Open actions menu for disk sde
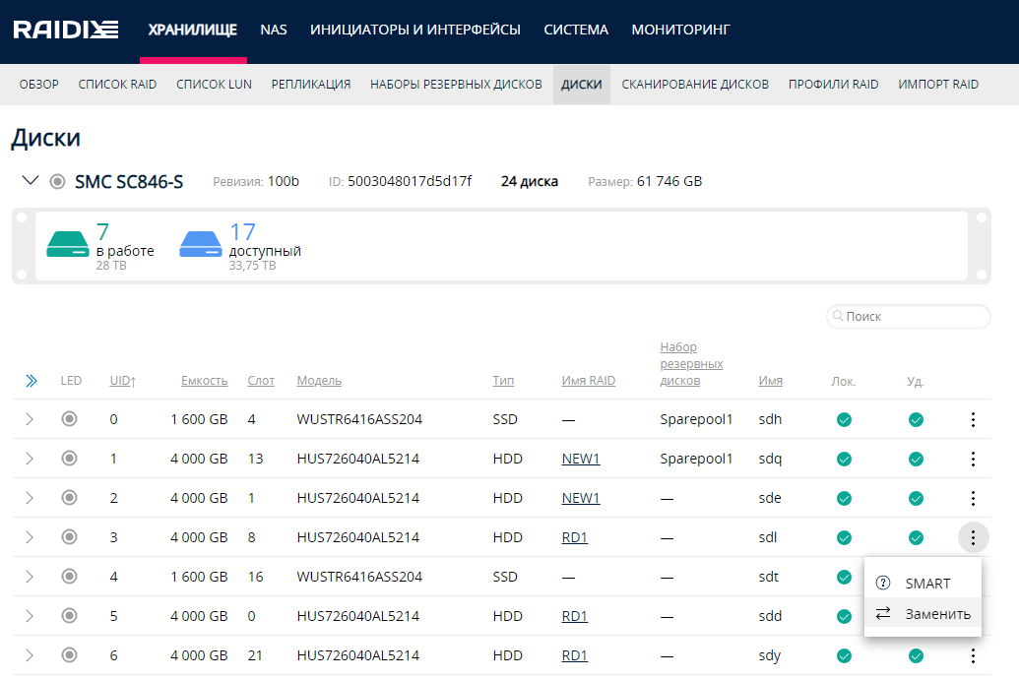This screenshot has width=1019, height=679. pos(973,498)
